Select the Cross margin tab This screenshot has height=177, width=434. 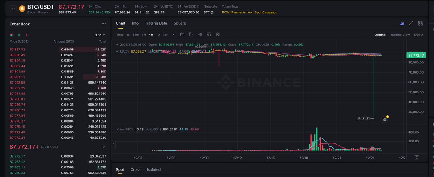click(135, 169)
